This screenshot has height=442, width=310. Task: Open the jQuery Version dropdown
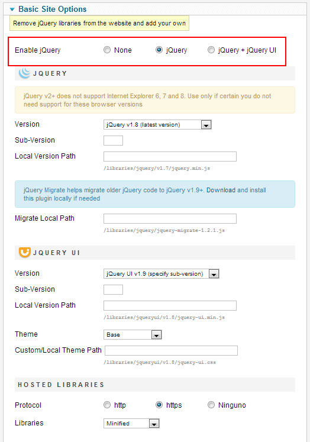(157, 125)
